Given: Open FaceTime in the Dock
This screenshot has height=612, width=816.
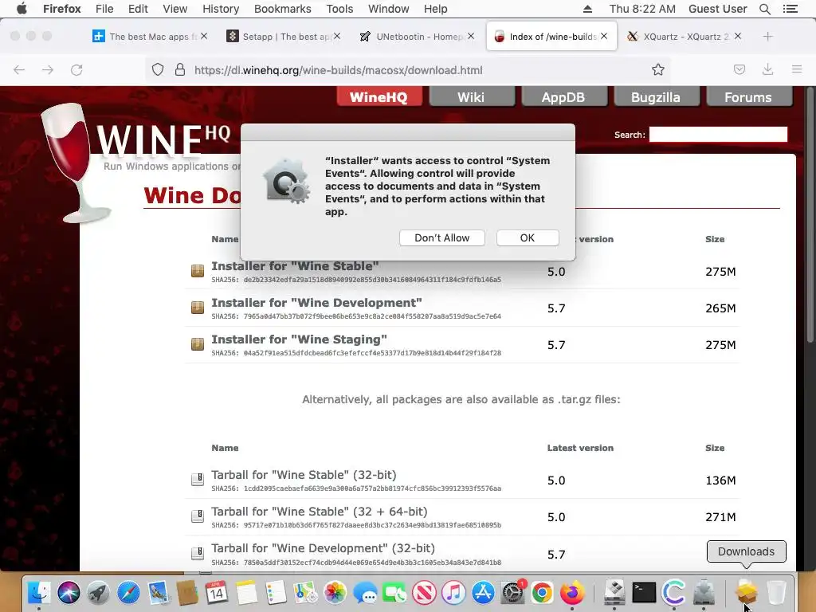Looking at the screenshot, I should click(x=394, y=593).
